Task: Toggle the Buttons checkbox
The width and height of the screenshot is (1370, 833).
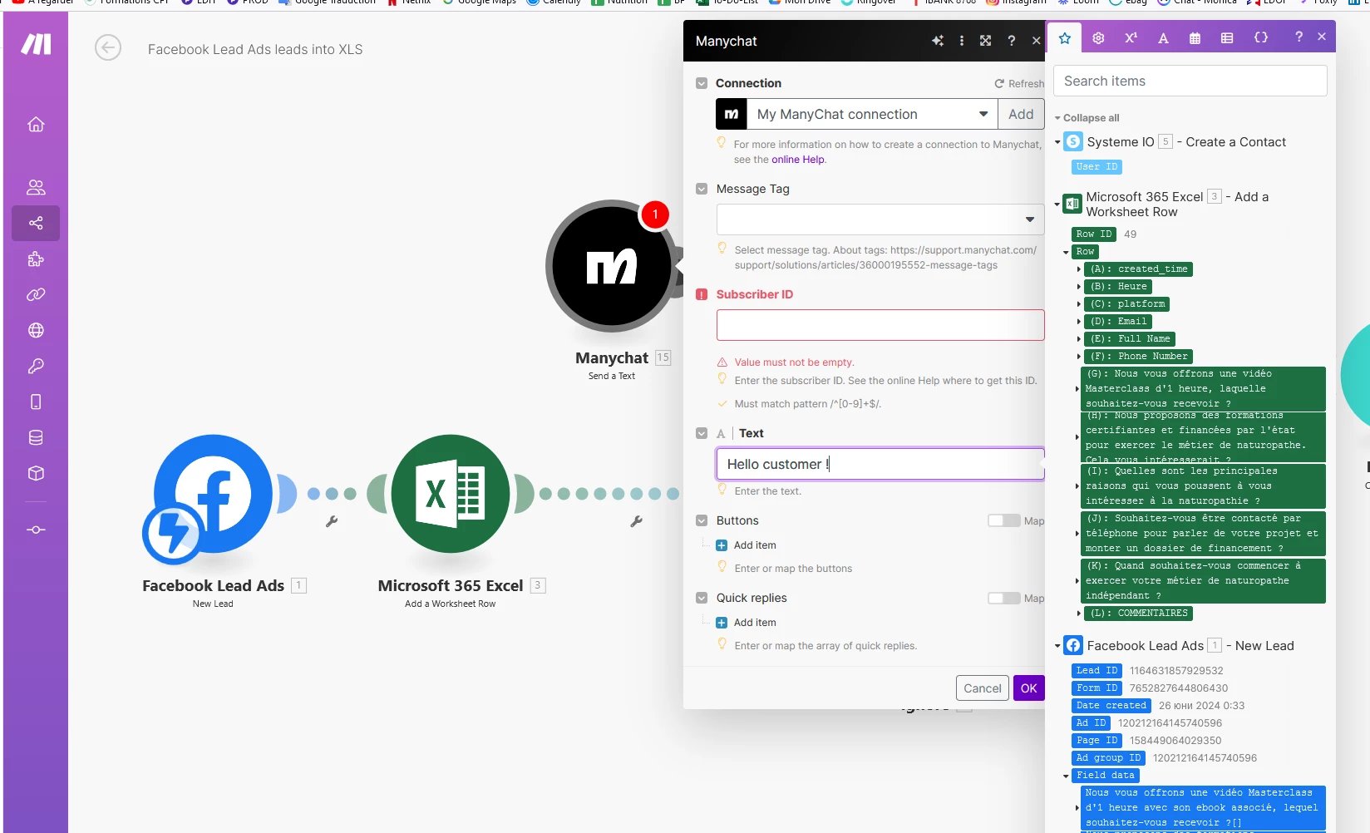Action: click(702, 520)
